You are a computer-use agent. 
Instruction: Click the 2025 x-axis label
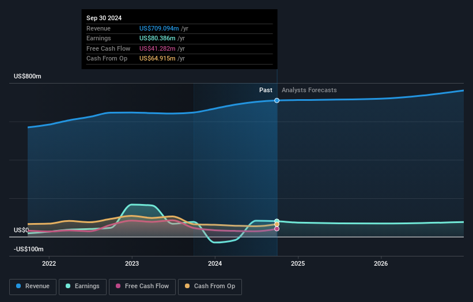click(x=298, y=264)
